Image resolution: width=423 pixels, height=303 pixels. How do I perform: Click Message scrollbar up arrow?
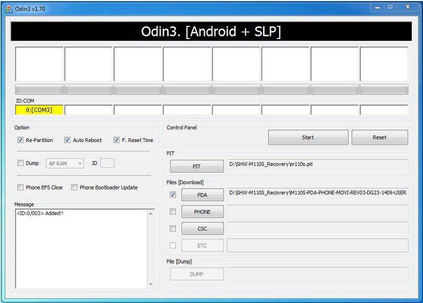pos(151,213)
